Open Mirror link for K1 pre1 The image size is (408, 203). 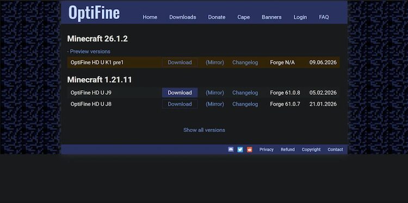click(215, 62)
